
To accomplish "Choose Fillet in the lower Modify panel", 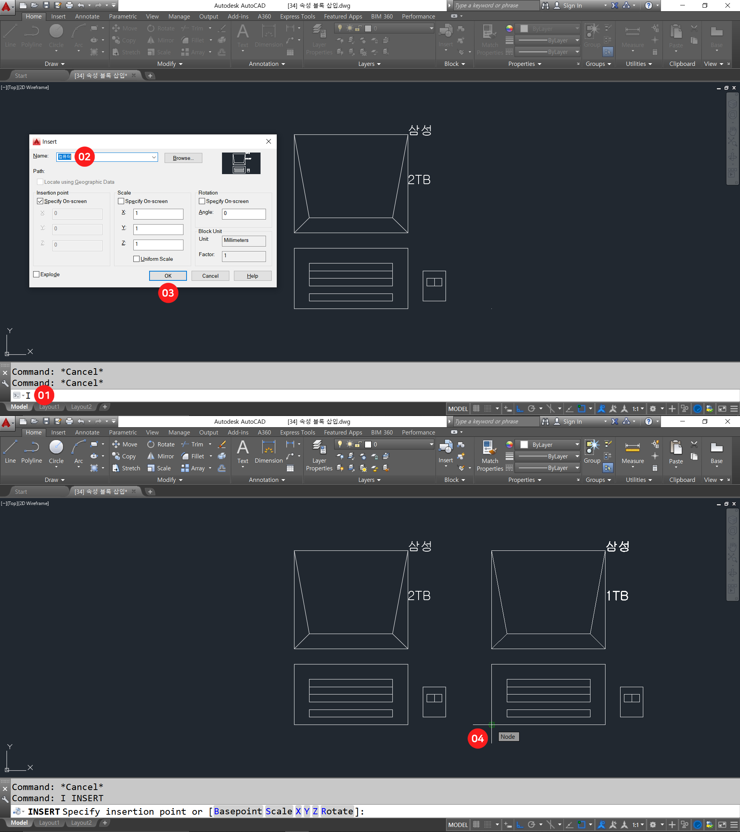I will tap(193, 456).
